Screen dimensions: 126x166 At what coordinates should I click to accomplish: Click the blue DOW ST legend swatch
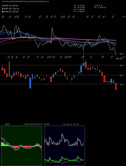3,6
